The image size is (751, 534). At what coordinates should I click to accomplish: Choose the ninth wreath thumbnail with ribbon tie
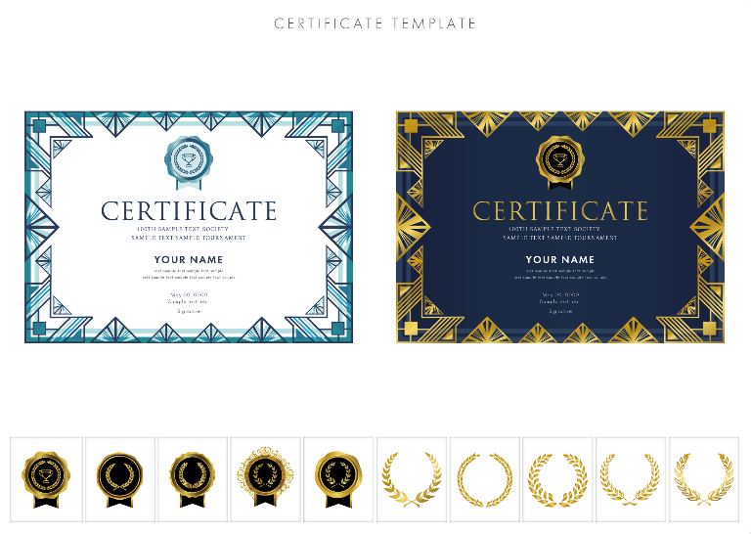click(x=631, y=479)
